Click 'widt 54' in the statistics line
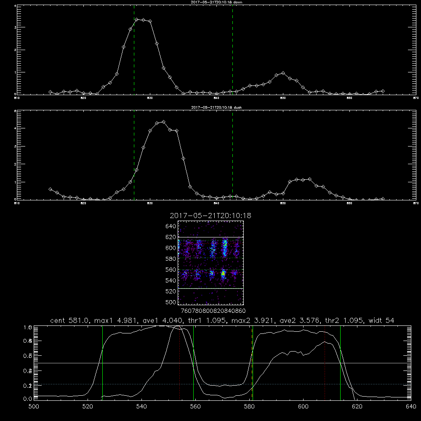Screen dimensions: 421x421 pos(381,320)
